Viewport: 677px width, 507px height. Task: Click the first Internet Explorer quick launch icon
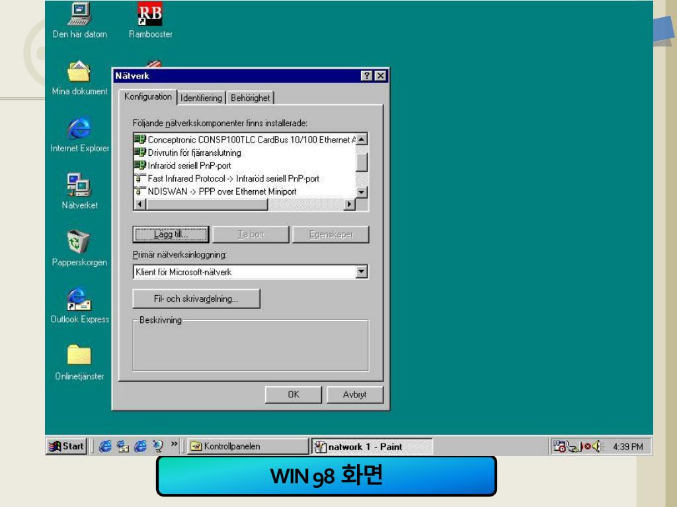(x=105, y=446)
